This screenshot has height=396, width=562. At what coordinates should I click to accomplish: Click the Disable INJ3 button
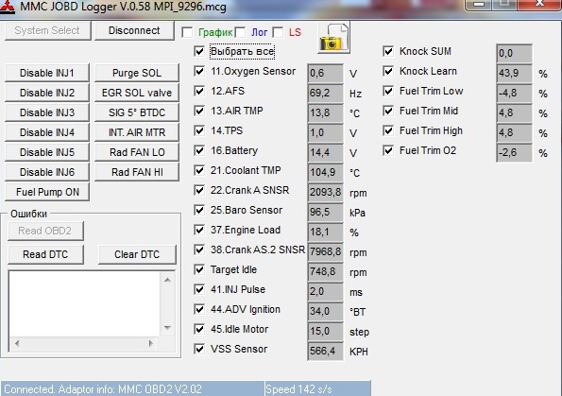coord(47,112)
